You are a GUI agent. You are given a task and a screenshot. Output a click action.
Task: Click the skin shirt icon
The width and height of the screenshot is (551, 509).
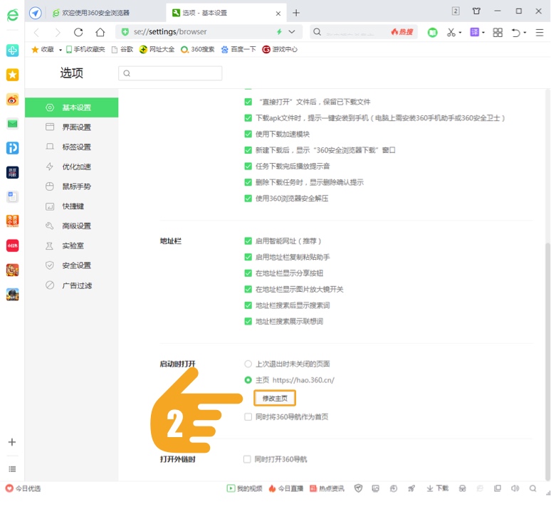pyautogui.click(x=476, y=11)
